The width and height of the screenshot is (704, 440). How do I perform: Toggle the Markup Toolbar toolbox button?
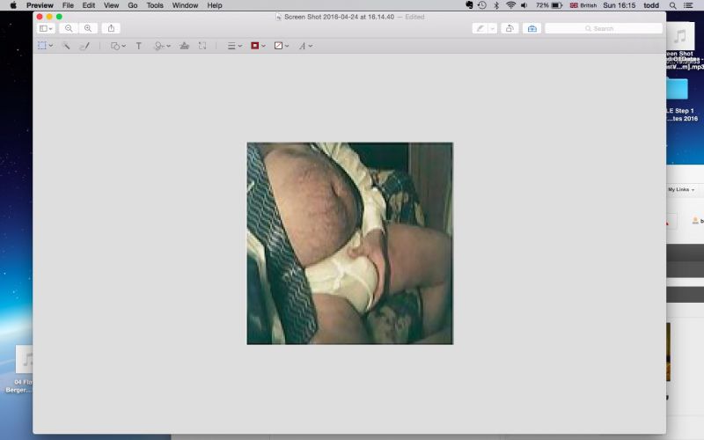click(532, 28)
